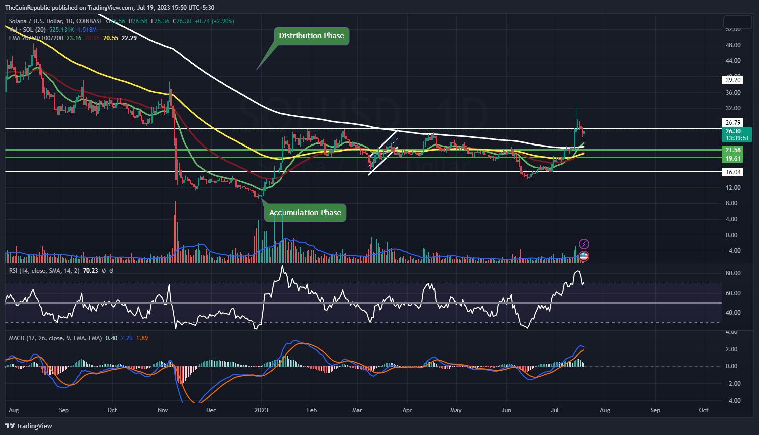The image size is (759, 435).
Task: Click the Accumulation Phase callout label
Action: pyautogui.click(x=305, y=213)
